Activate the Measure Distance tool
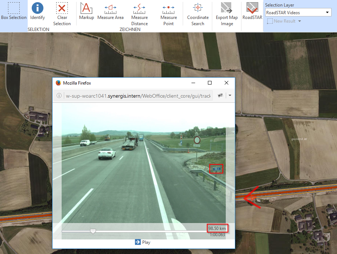The height and width of the screenshot is (254, 337). click(x=139, y=14)
